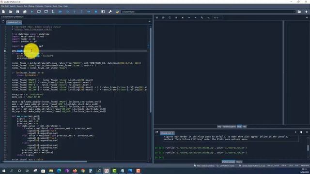
Task: Create a new file from the toolbar
Action: 3,12
